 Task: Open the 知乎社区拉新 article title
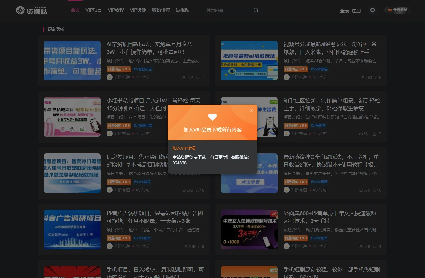pyautogui.click(x=332, y=104)
